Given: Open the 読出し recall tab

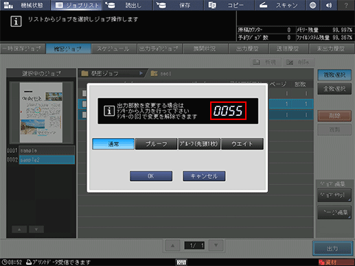Looking at the screenshot, I should (x=127, y=5).
